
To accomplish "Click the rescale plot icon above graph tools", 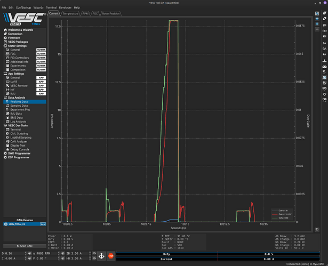I will tap(317, 13).
